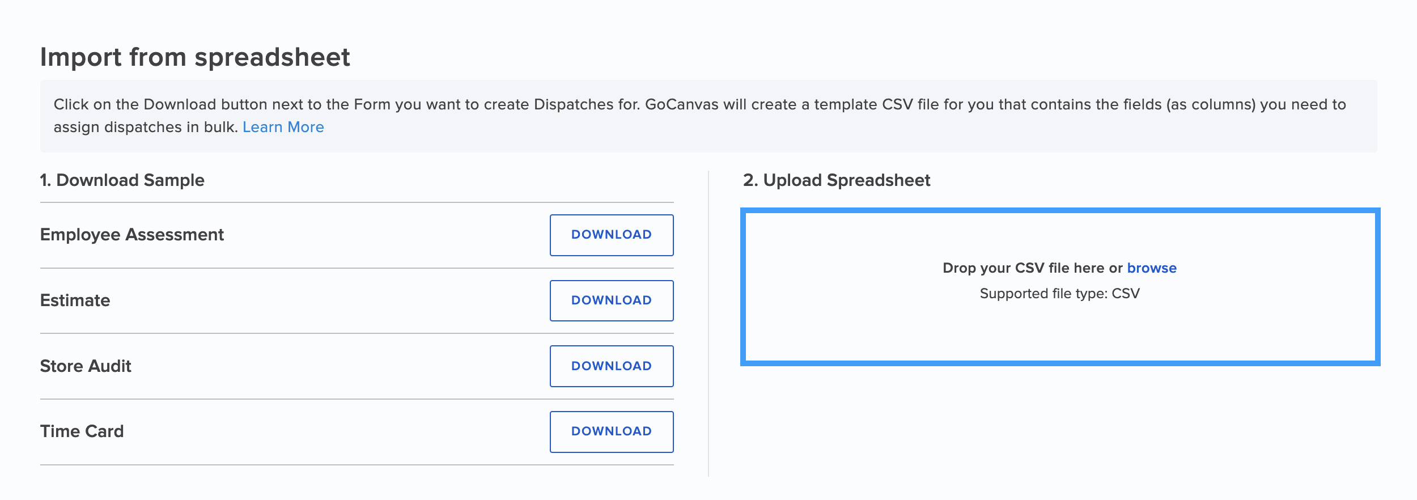Click the divider between Download and Upload sections
1417x500 pixels.
tap(710, 317)
